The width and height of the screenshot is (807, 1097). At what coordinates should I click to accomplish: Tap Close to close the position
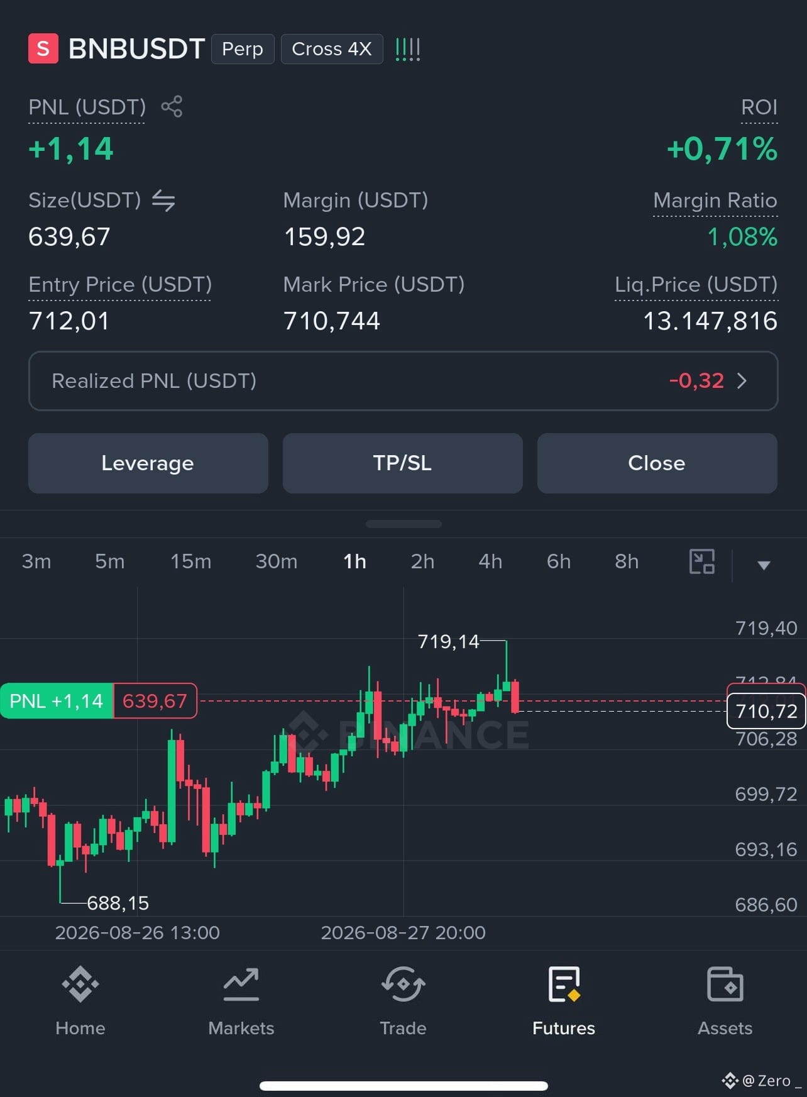[657, 463]
